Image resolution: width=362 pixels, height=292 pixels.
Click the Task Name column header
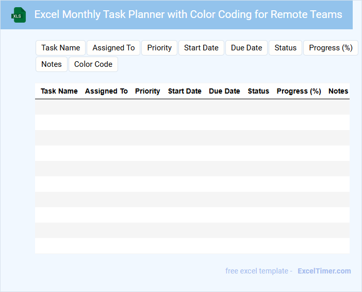pyautogui.click(x=59, y=91)
